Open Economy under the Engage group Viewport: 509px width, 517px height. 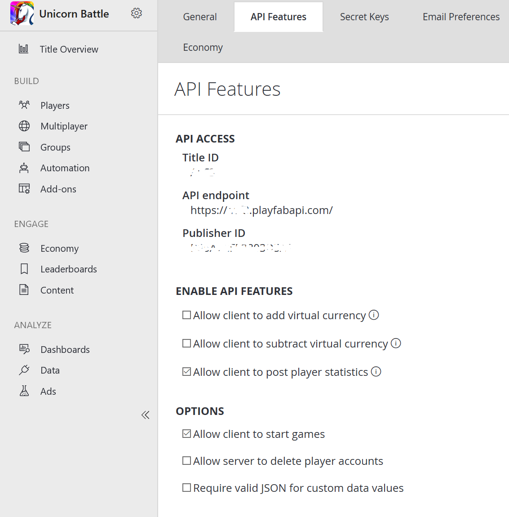click(59, 248)
